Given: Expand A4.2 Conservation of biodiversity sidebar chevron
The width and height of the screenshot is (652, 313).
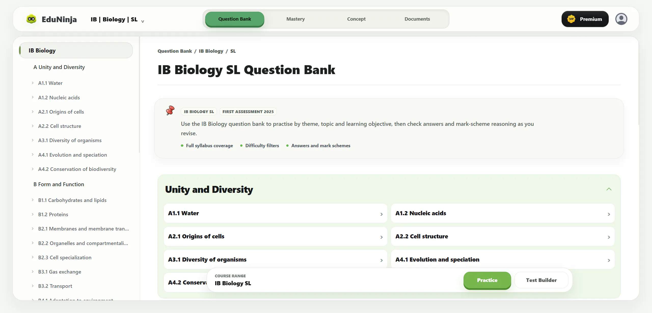Looking at the screenshot, I should click(33, 169).
